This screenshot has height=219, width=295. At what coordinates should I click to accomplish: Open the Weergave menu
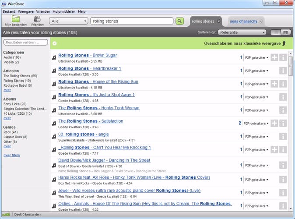25,11
